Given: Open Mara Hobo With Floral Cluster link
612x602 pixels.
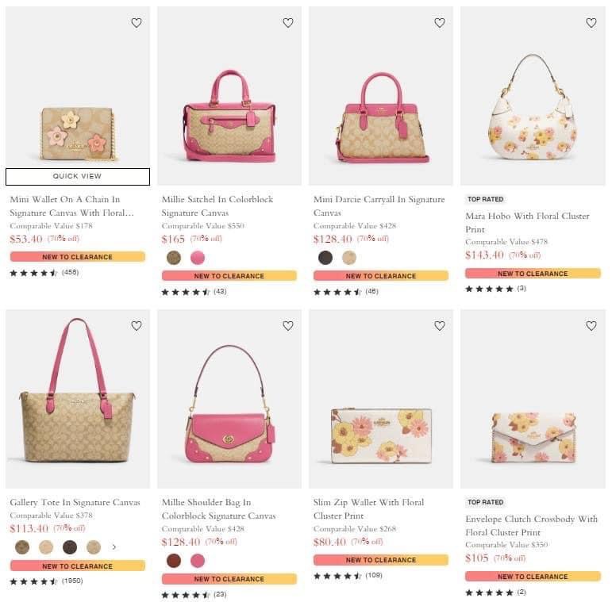Looking at the screenshot, I should tap(526, 223).
